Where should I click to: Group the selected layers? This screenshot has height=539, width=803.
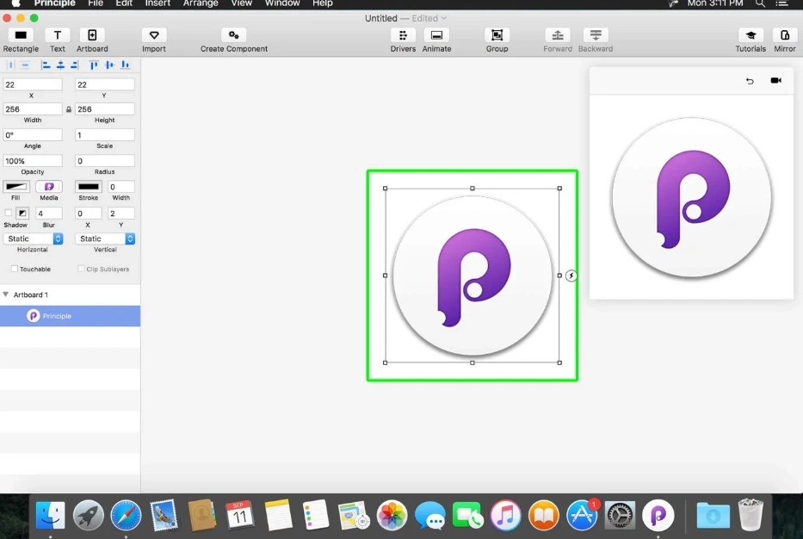497,35
